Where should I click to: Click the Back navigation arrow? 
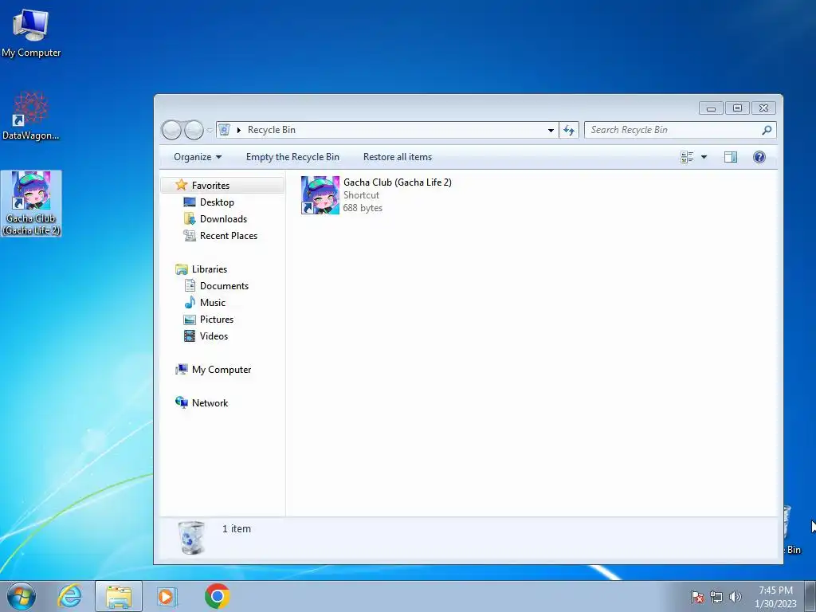click(171, 130)
